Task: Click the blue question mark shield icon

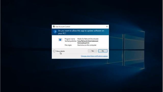Action: [55, 32]
